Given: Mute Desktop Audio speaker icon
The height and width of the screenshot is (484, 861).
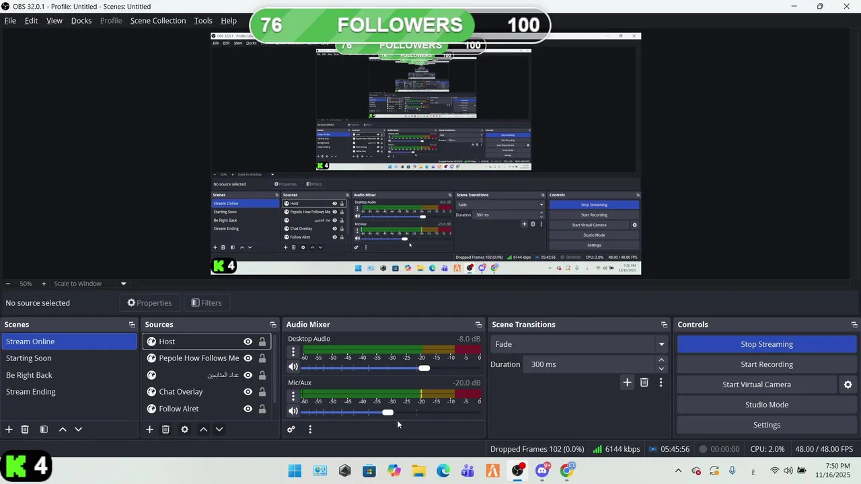Looking at the screenshot, I should tap(293, 367).
